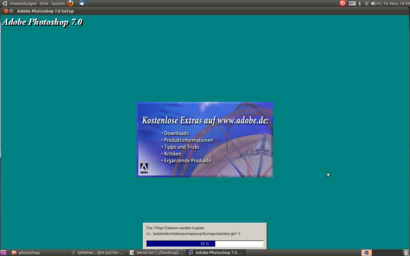Open the System menu

(58, 3)
